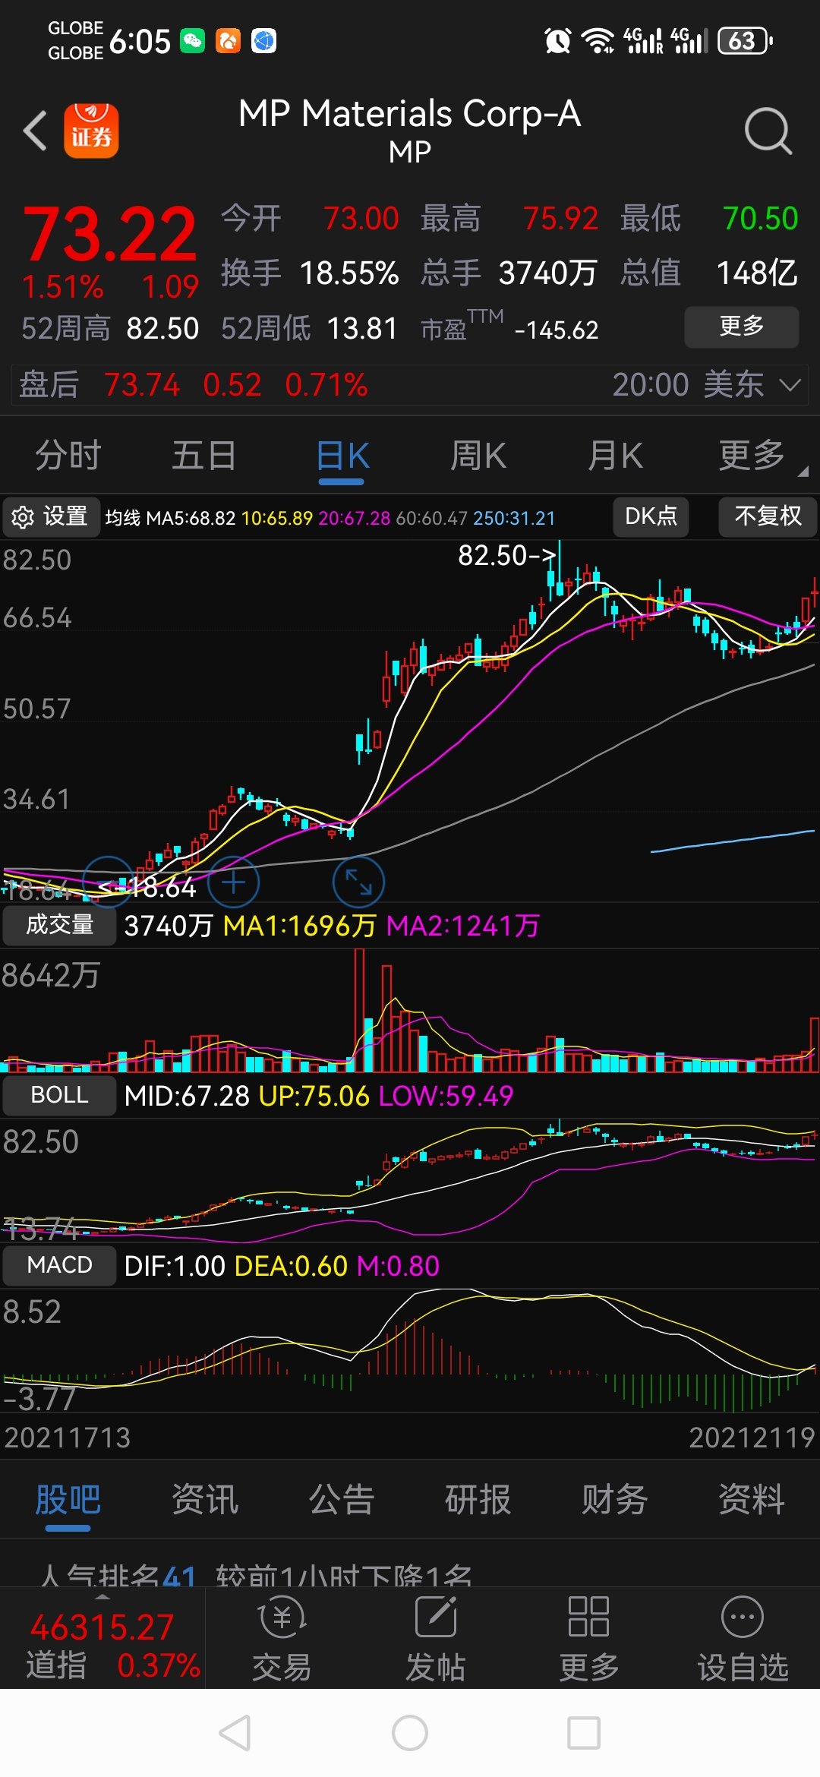The height and width of the screenshot is (1777, 820).
Task: Switch to 月K monthly chart tab
Action: [615, 456]
